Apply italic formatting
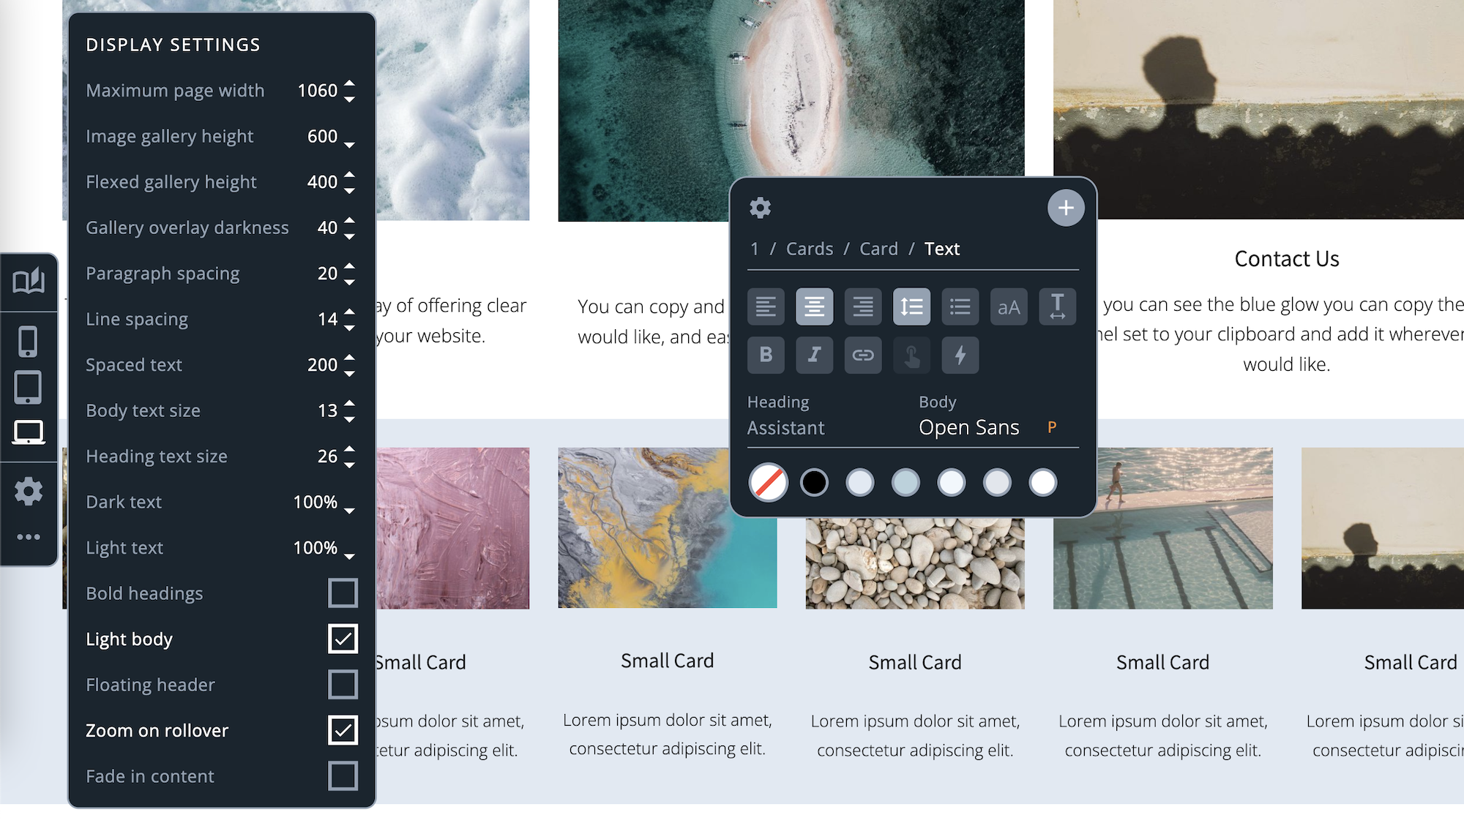Screen dimensions: 1464x823 click(814, 356)
